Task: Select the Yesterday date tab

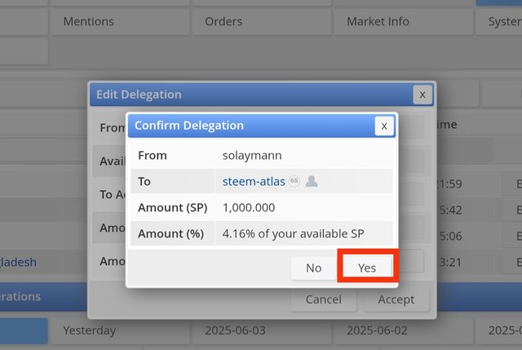Action: coord(120,330)
